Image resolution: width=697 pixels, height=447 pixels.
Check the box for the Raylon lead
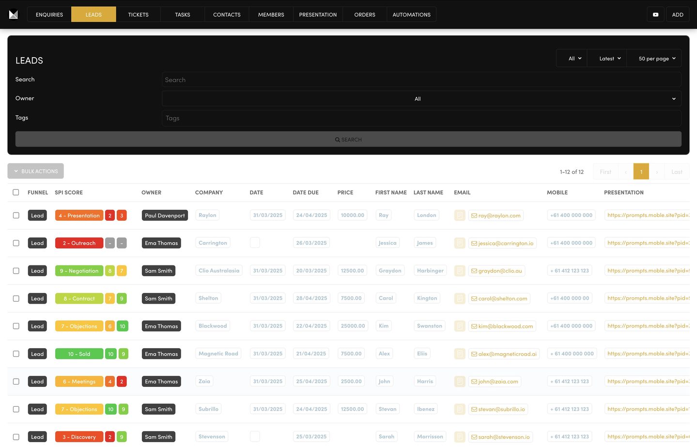(x=16, y=216)
